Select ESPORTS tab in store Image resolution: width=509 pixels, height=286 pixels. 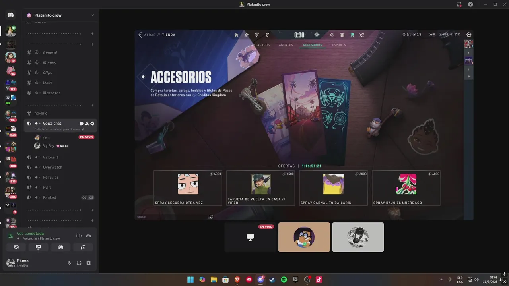(339, 45)
